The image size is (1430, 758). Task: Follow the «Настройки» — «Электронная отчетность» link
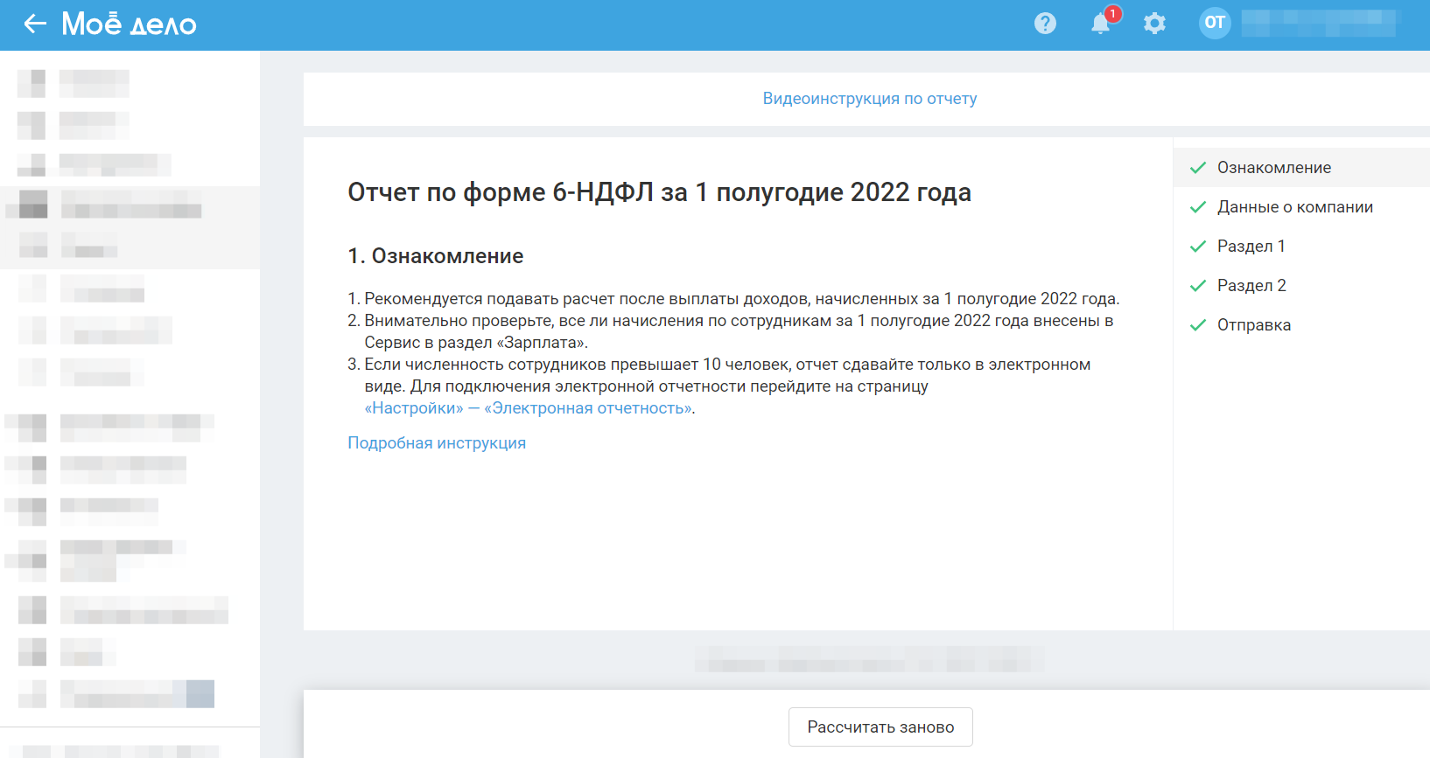[x=529, y=408]
